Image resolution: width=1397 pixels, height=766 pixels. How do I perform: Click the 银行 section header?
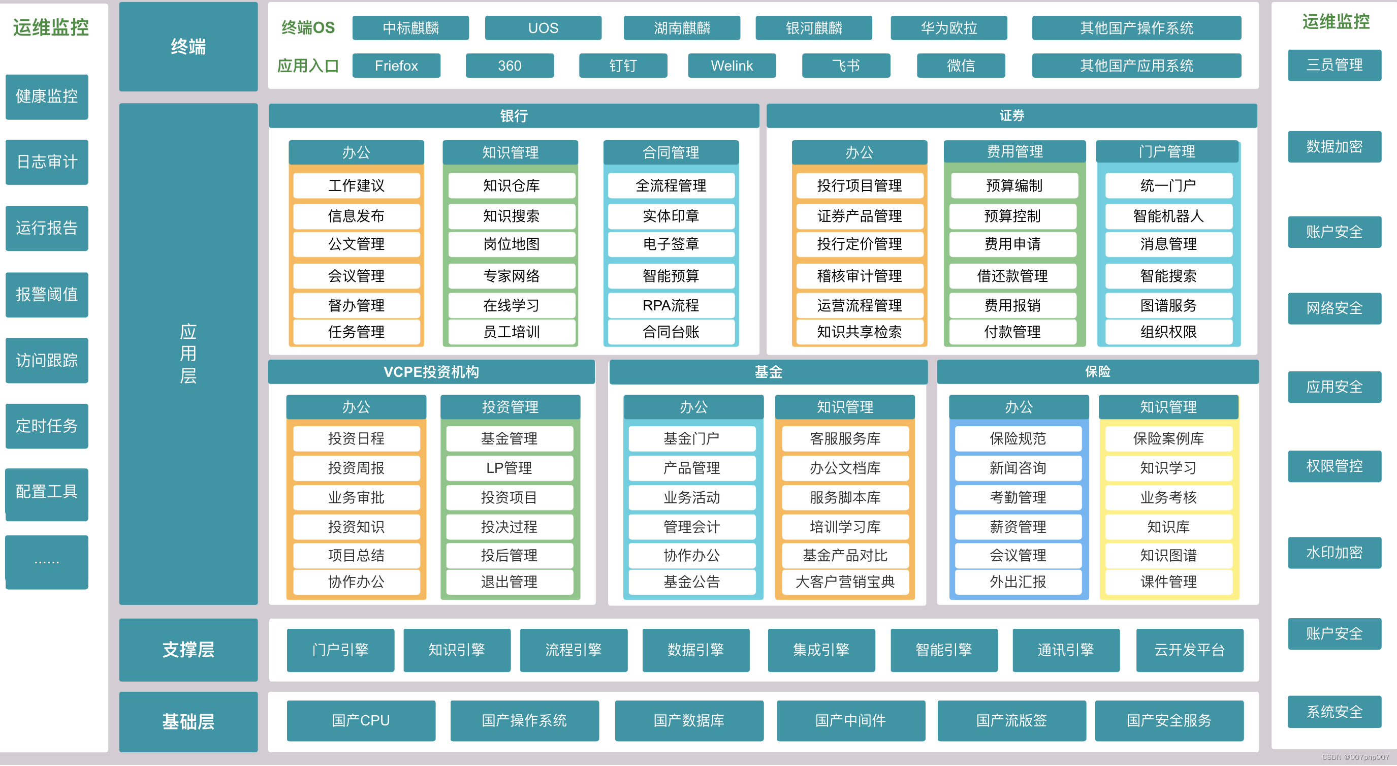pos(514,116)
